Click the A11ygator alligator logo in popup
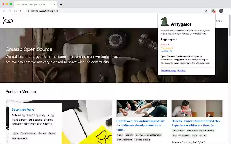This screenshot has width=231, height=144. [x=165, y=21]
